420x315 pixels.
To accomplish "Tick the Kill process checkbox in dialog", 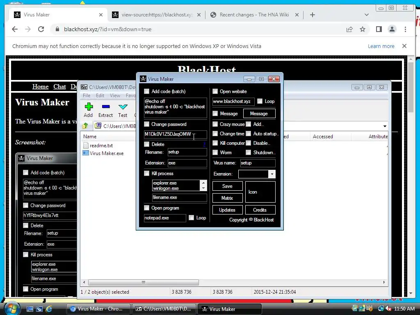I will (146, 173).
